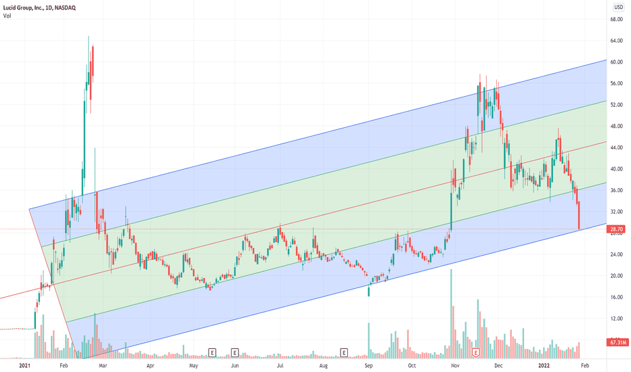Click the Dec time axis label
The image size is (631, 372).
point(498,365)
